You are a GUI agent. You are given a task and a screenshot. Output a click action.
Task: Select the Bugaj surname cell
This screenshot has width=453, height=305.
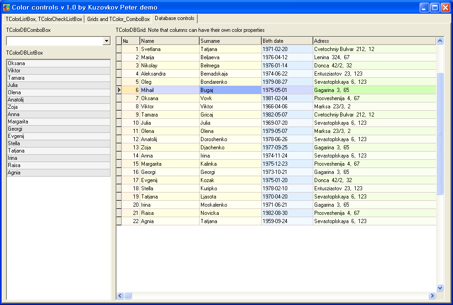(230, 90)
